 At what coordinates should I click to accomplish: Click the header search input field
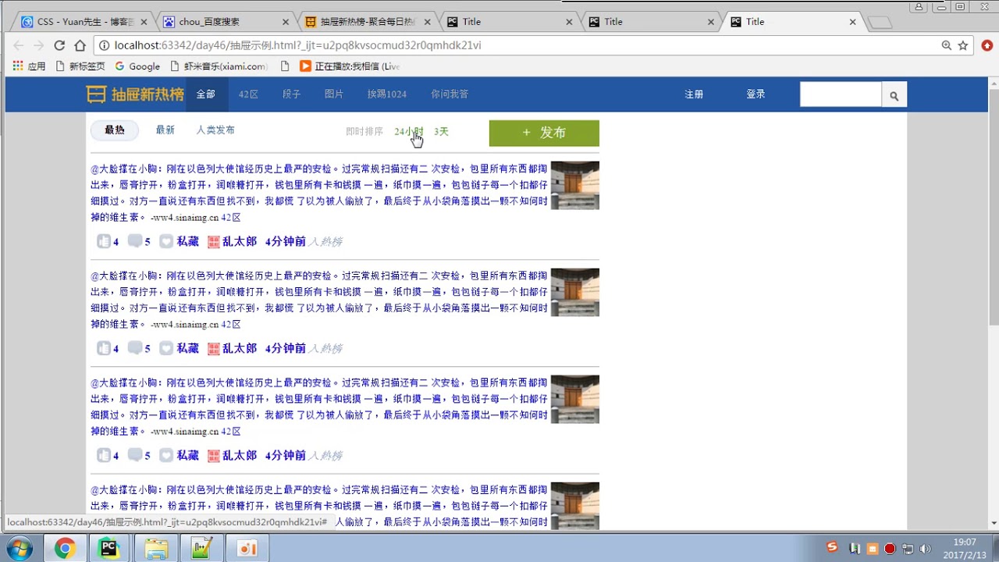[x=841, y=95]
